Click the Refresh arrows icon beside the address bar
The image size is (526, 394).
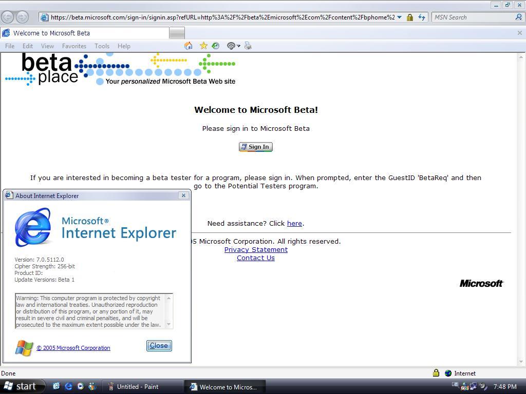point(422,17)
